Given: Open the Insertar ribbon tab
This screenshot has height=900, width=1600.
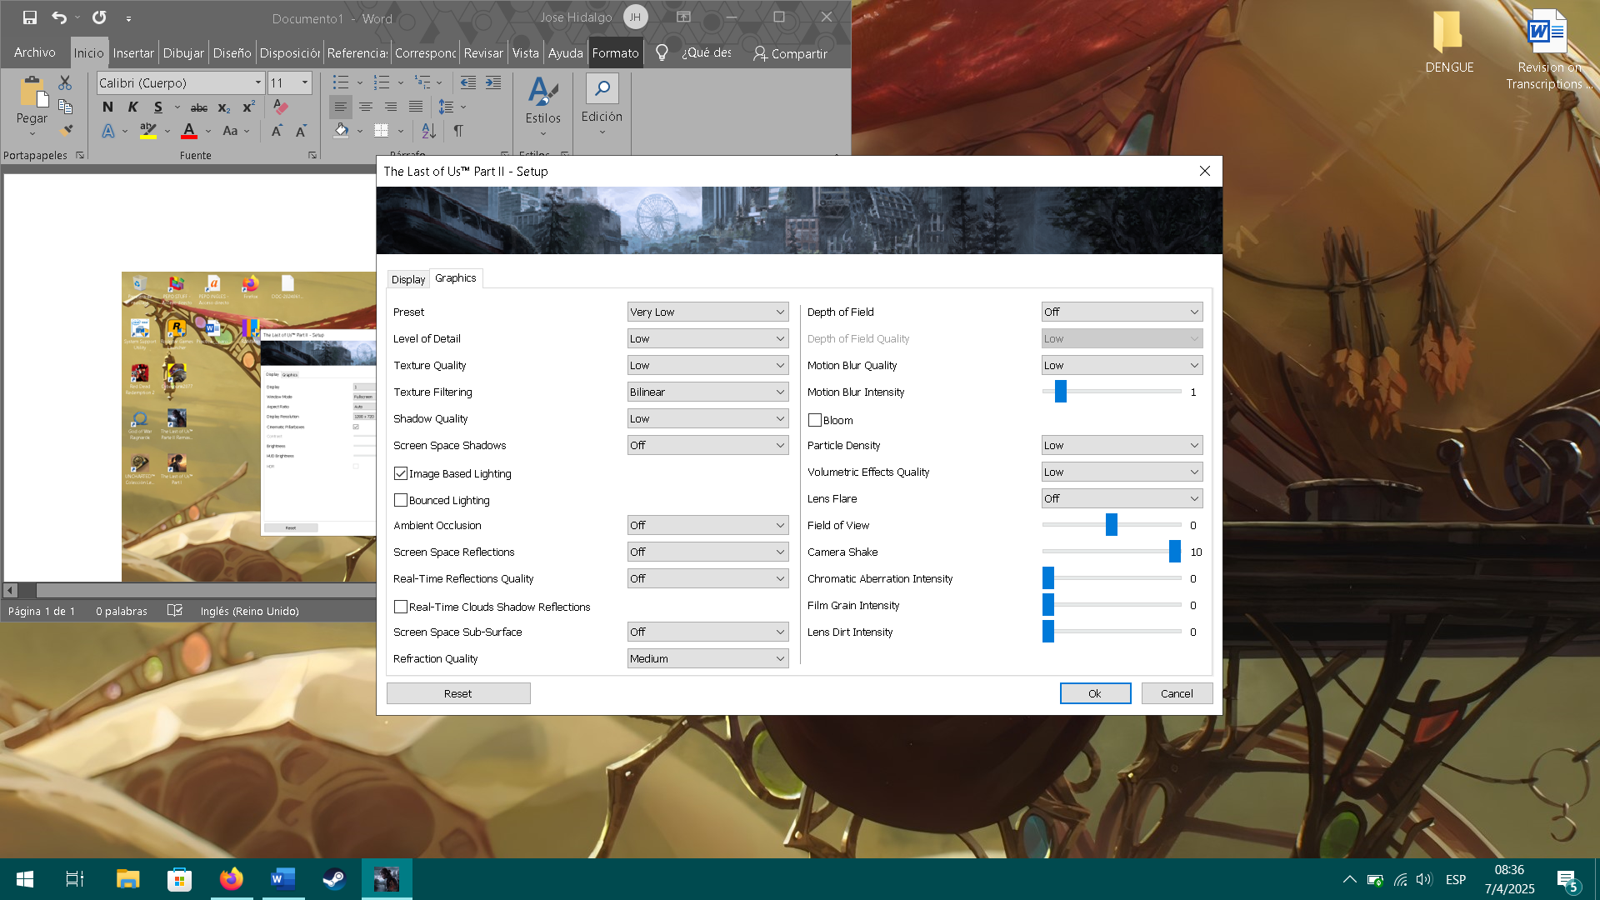Looking at the screenshot, I should coord(133,52).
